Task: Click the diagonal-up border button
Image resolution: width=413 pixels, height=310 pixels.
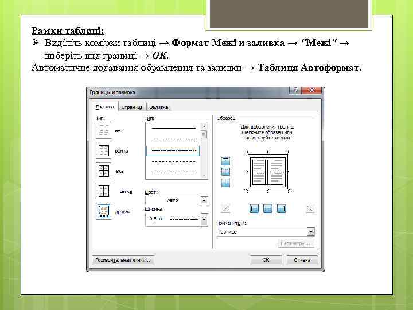Action: pyautogui.click(x=225, y=208)
